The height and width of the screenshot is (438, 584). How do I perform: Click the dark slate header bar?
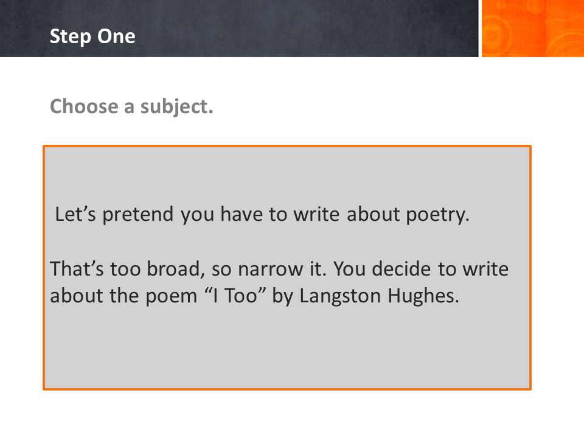pos(239,29)
